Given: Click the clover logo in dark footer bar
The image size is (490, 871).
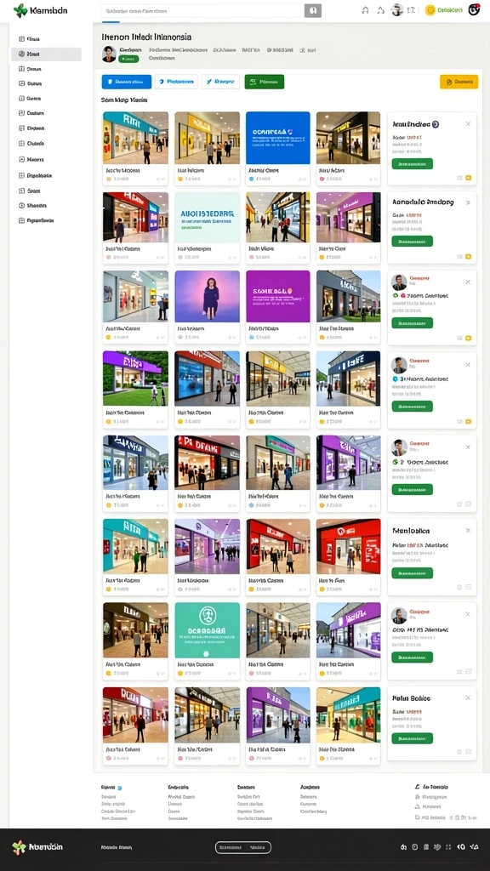Looking at the screenshot, I should coord(20,847).
